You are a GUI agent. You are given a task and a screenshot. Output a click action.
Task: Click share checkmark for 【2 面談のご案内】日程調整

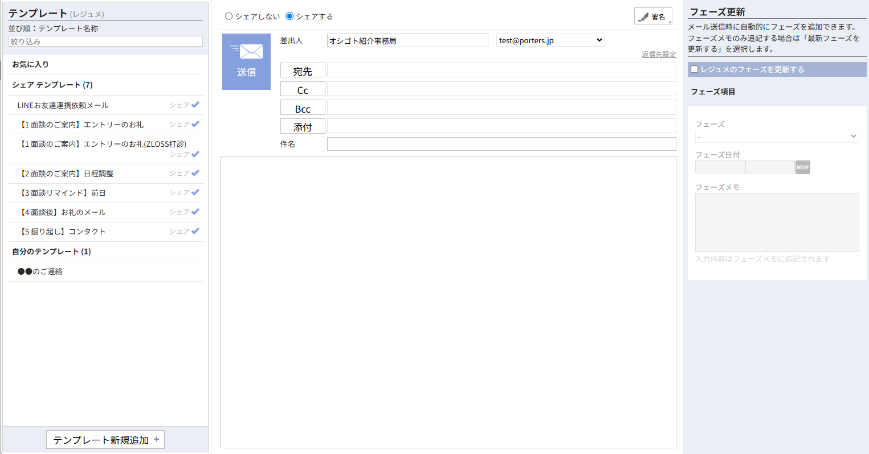point(195,173)
